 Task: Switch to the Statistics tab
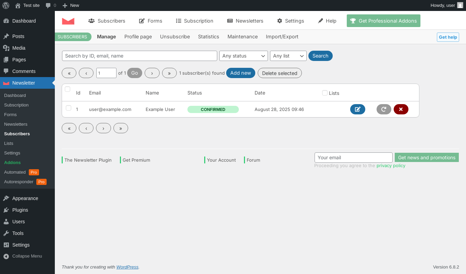tap(208, 37)
